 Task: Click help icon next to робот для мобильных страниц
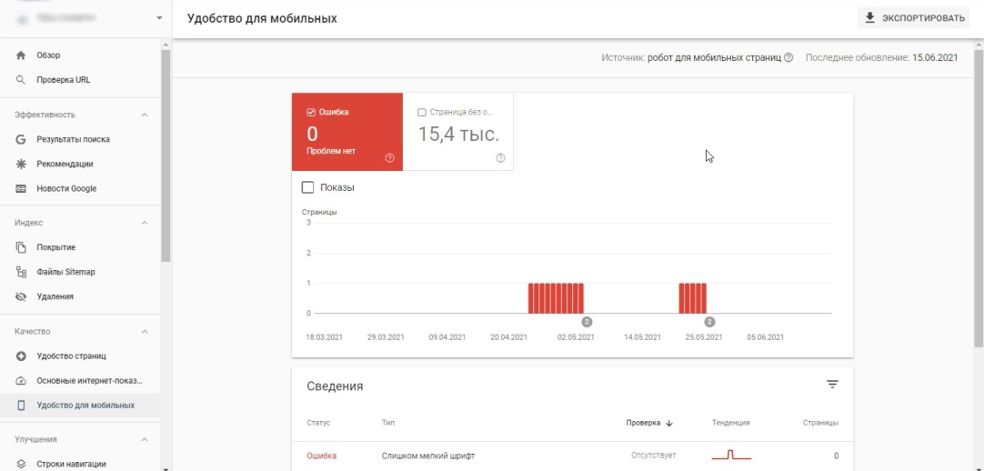coord(788,57)
